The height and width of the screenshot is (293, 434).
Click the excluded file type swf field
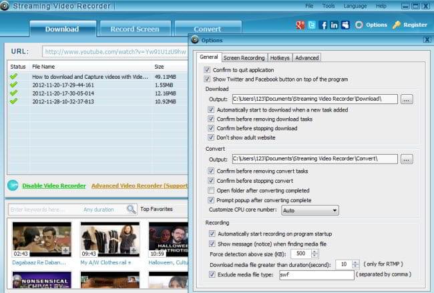tap(316, 275)
